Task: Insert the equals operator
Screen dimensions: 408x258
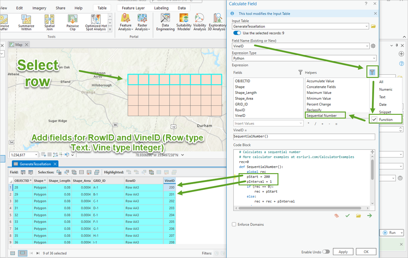Action: [x=336, y=124]
